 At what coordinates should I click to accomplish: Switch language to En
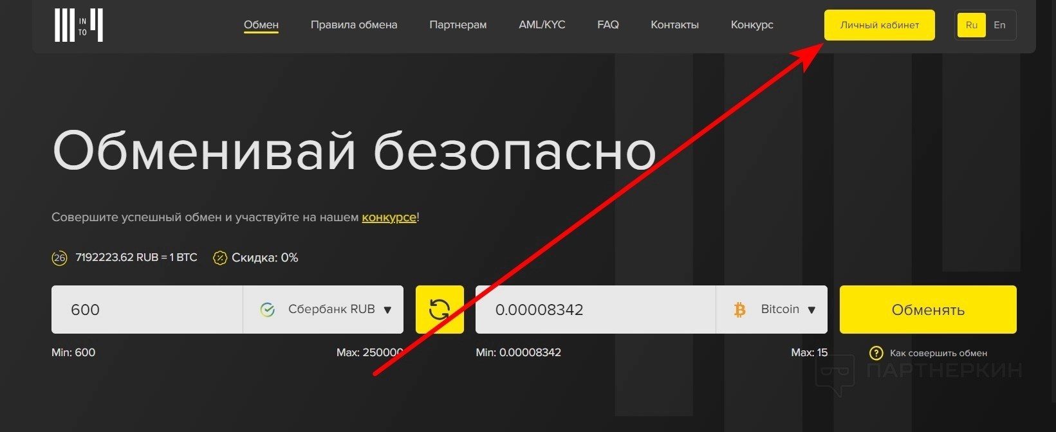point(999,25)
